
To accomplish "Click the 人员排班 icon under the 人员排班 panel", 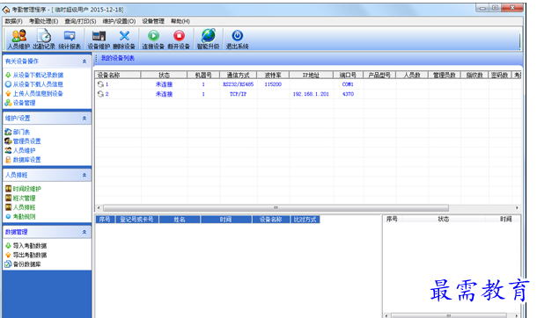I will pos(9,207).
